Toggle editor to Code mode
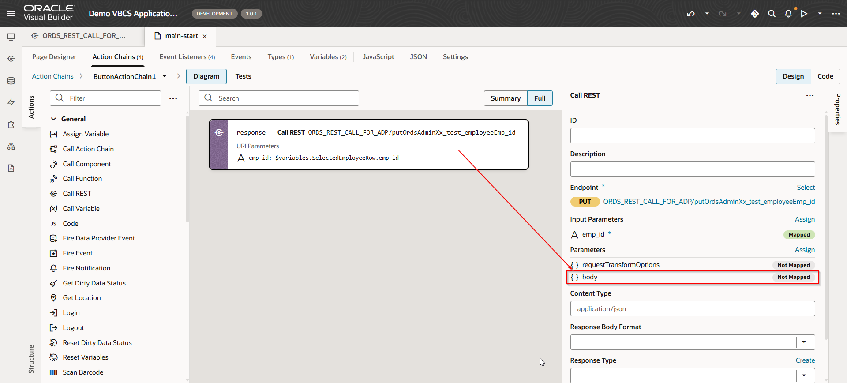 point(825,76)
